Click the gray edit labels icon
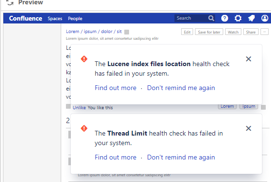The image size is (271, 182). point(263,107)
